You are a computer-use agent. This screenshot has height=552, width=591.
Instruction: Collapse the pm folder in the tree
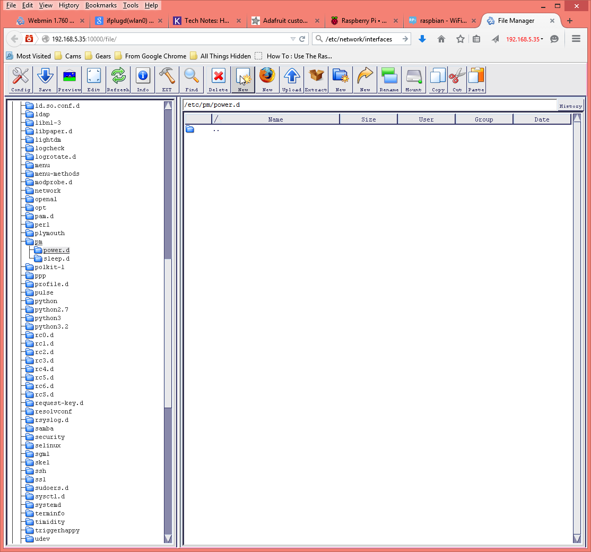29,241
